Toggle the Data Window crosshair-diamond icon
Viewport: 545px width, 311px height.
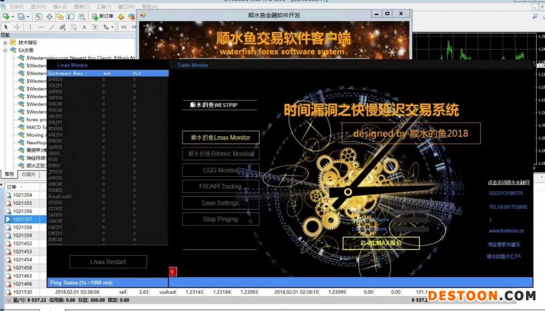tap(49, 16)
